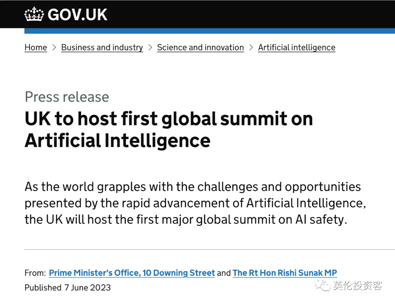Click the From: label
This screenshot has width=395, height=303.
pyautogui.click(x=35, y=273)
